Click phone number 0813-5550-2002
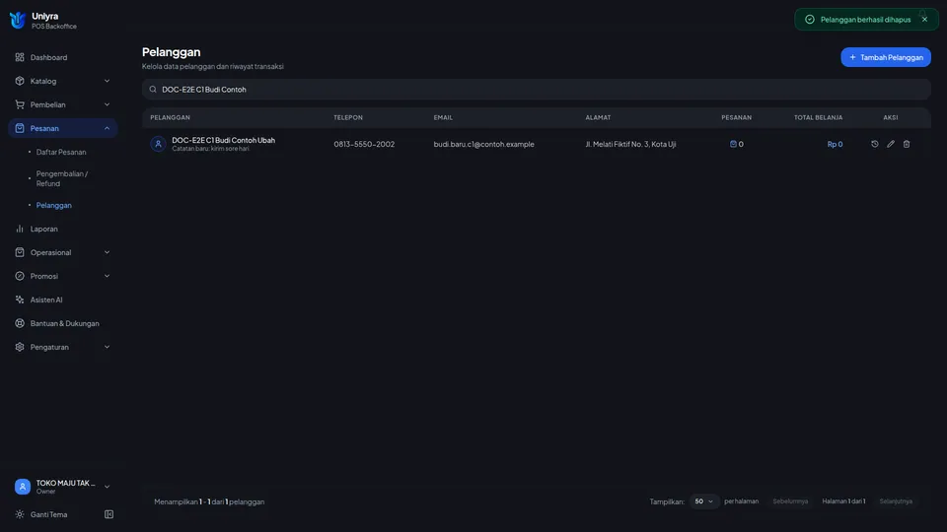The height and width of the screenshot is (532, 947). coord(364,144)
